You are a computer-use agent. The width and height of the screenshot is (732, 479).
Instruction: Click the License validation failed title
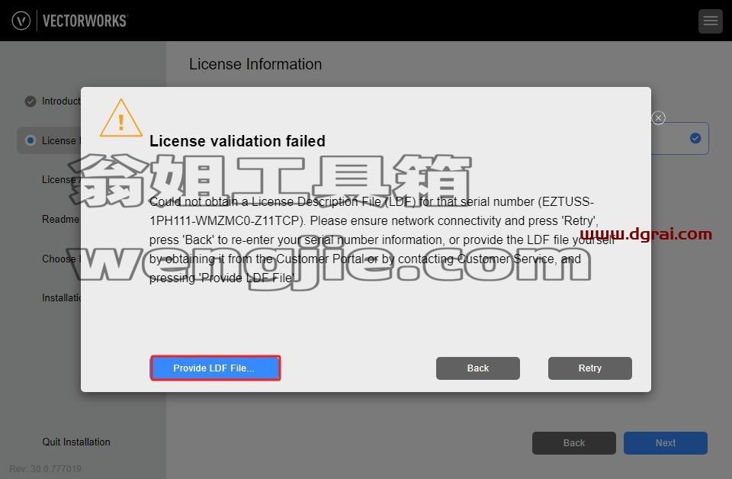tap(237, 141)
